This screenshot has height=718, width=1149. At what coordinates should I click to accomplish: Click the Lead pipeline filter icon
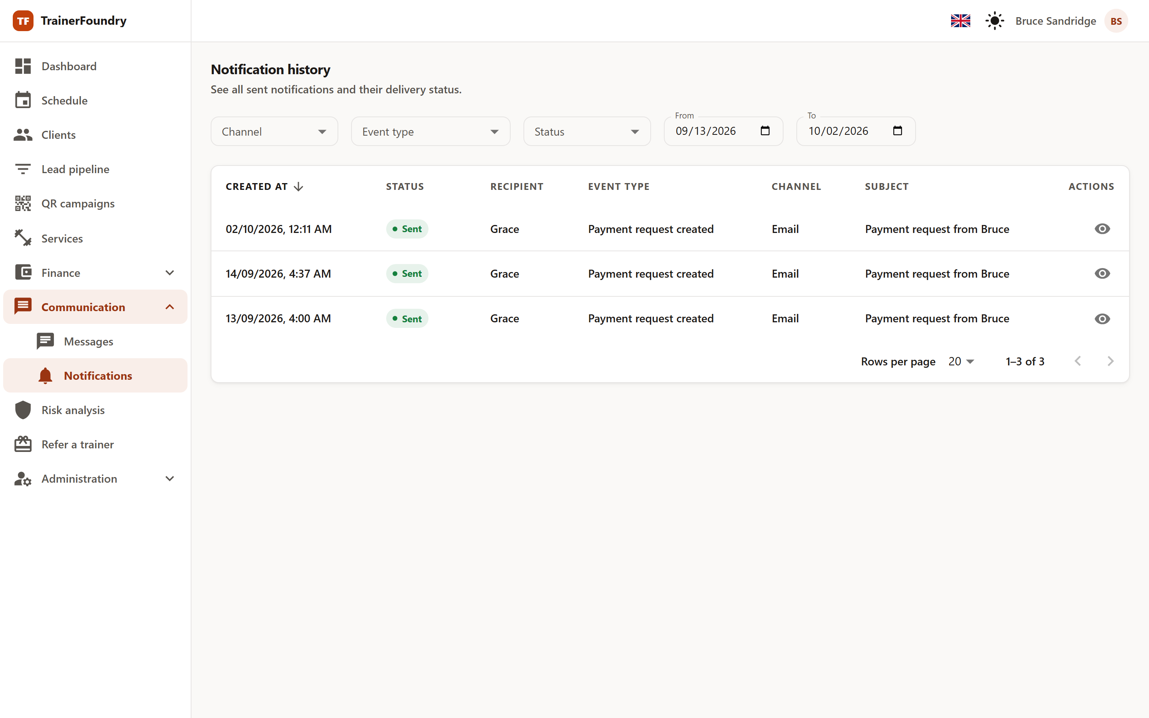(x=23, y=169)
